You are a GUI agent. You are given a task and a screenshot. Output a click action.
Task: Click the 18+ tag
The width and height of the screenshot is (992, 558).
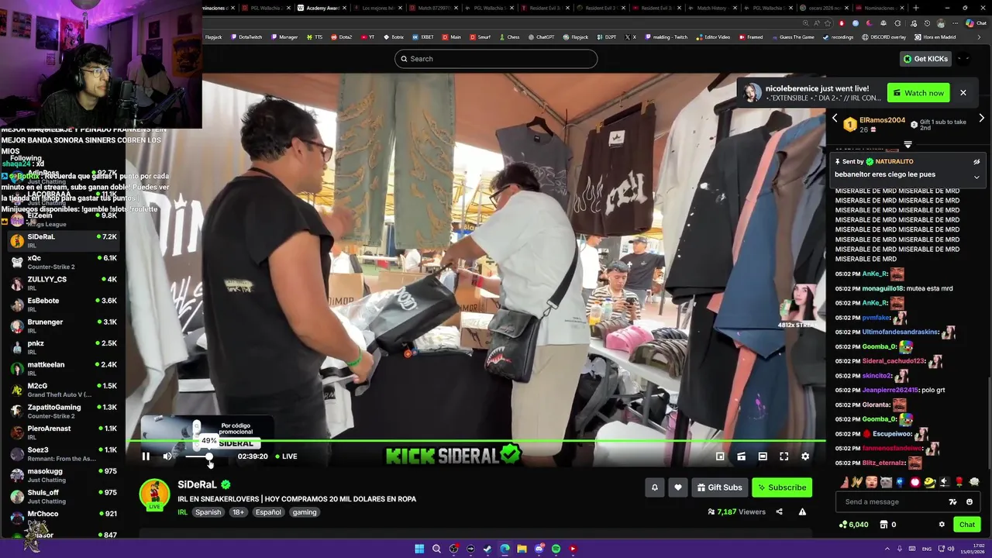tap(239, 512)
